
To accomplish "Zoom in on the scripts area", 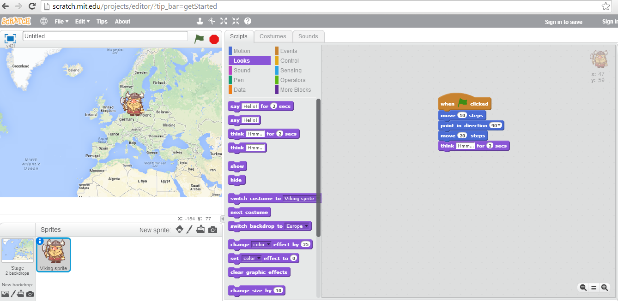I will pos(605,287).
